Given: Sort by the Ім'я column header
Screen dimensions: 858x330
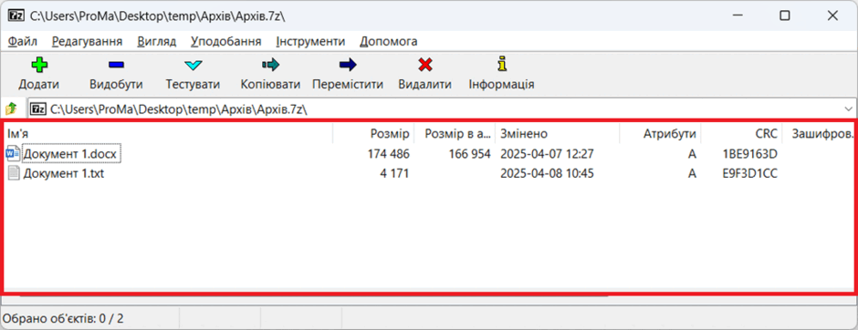Looking at the screenshot, I should [169, 134].
